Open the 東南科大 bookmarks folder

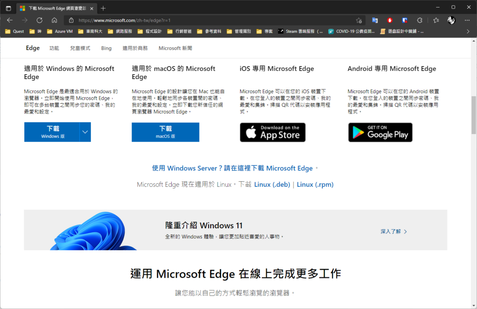91,31
